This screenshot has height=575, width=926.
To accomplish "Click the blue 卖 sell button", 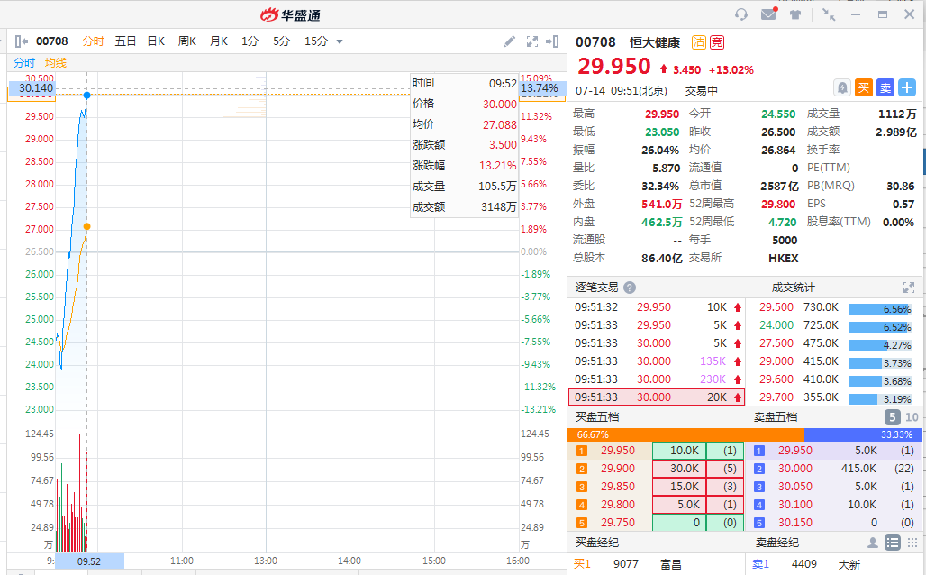I will coord(885,87).
